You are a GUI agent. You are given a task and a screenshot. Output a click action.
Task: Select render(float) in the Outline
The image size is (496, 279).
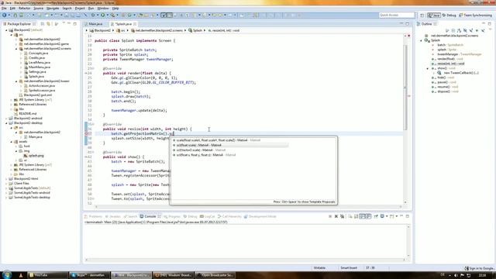447,59
